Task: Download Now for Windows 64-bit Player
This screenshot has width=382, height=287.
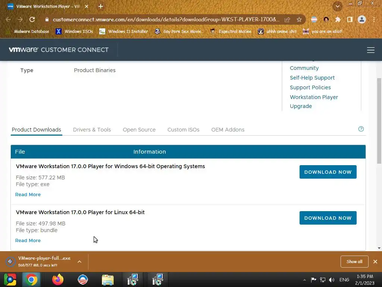Action: click(328, 172)
